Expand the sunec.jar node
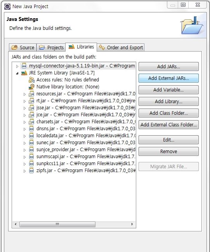This screenshot has width=210, height=252. pos(24,143)
